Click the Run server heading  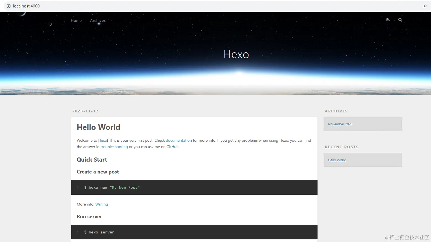[x=89, y=217]
